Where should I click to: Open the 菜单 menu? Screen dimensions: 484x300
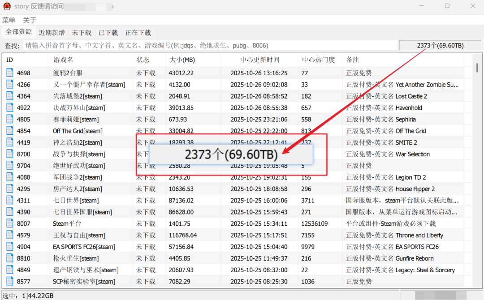pyautogui.click(x=9, y=20)
